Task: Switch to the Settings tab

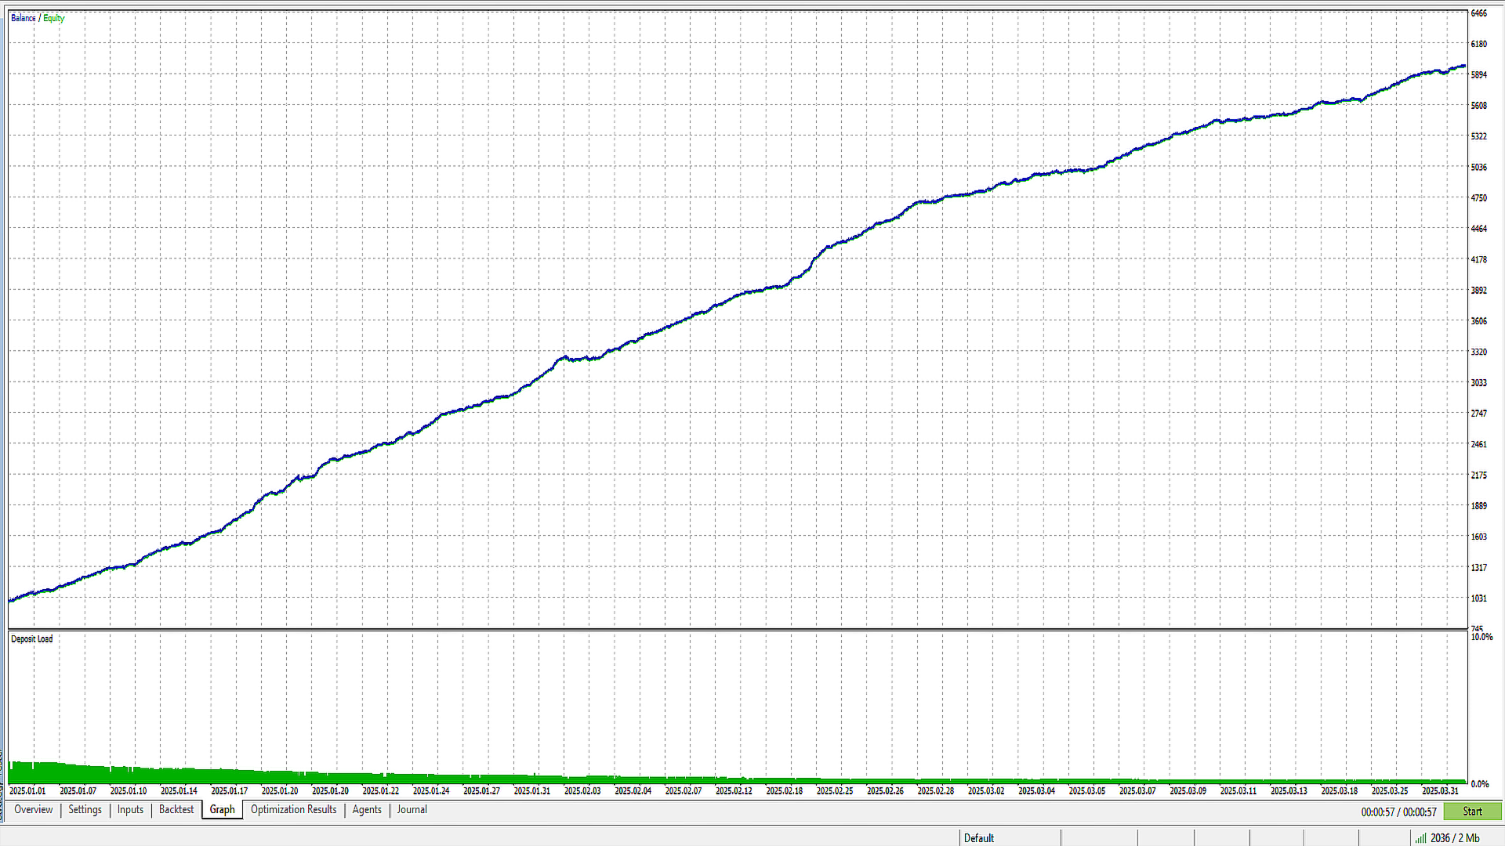Action: pos(85,810)
